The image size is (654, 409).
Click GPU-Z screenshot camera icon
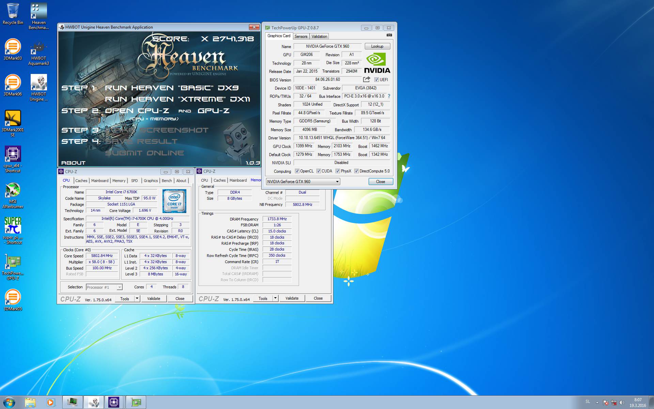click(389, 35)
